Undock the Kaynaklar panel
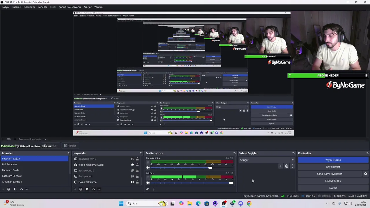 coord(141,153)
